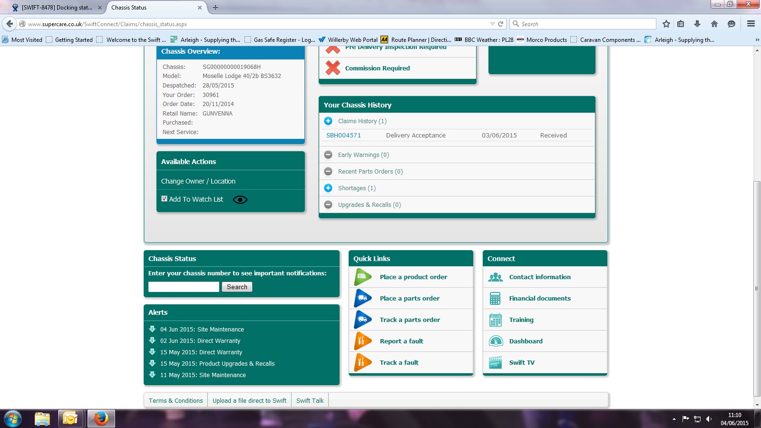Open the bookmarks list icon

681,24
